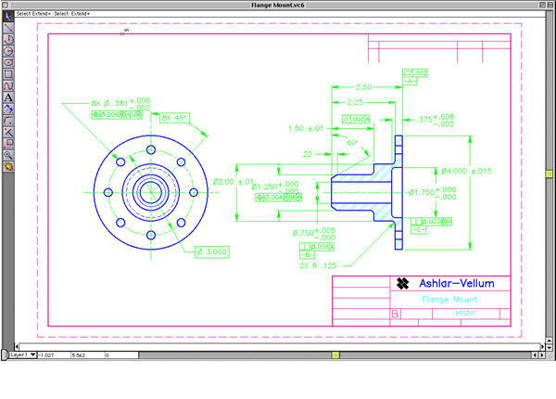Pick the Circle tool
Image resolution: width=556 pixels, height=399 pixels.
[x=7, y=51]
